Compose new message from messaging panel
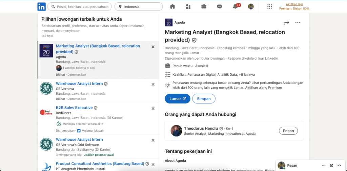Viewport: 347px width, 171px height. click(x=331, y=166)
